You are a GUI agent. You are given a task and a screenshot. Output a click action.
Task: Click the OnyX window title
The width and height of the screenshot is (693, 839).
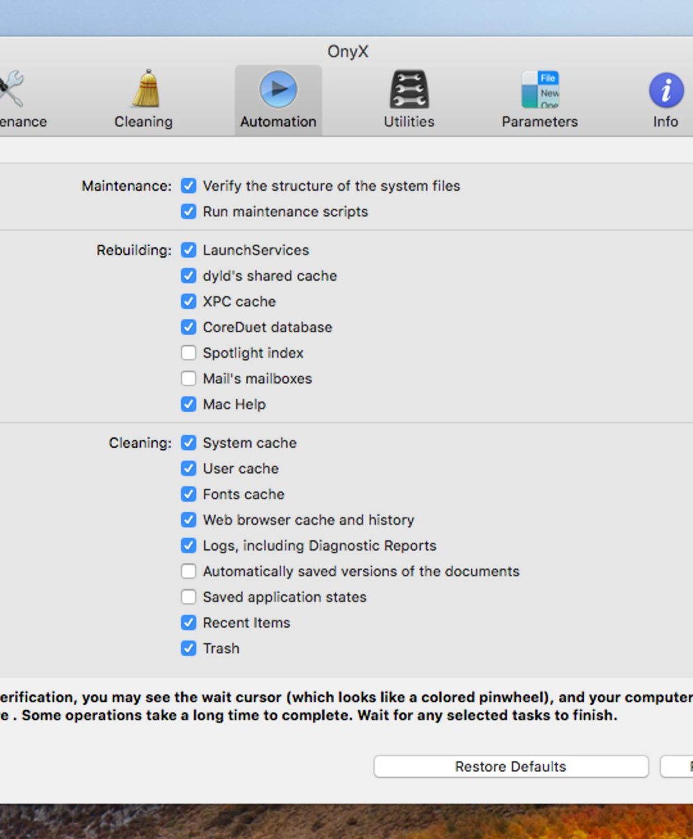348,51
